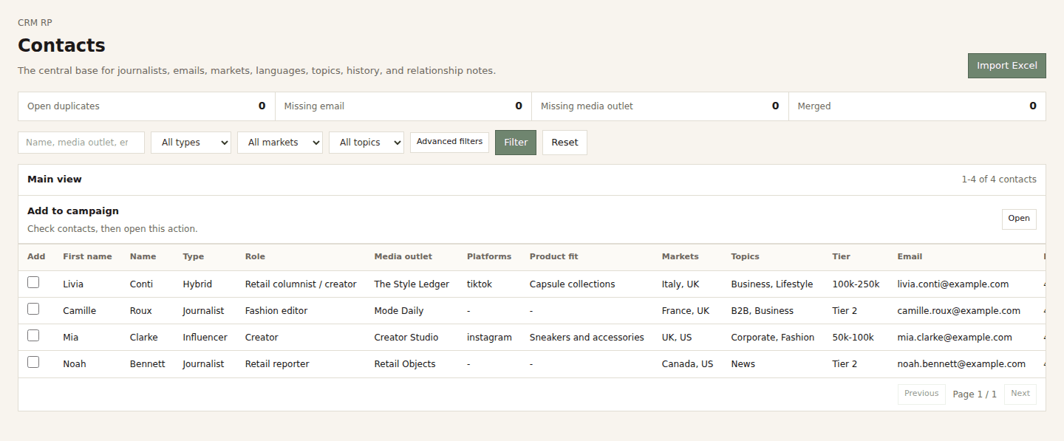This screenshot has width=1064, height=441.
Task: Click email camille.roux@example.com
Action: tap(959, 311)
